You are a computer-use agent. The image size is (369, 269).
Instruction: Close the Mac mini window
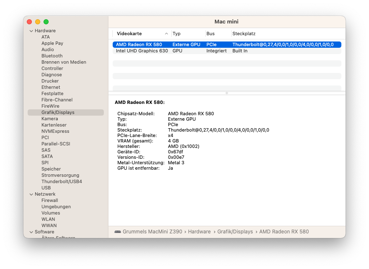pos(29,22)
